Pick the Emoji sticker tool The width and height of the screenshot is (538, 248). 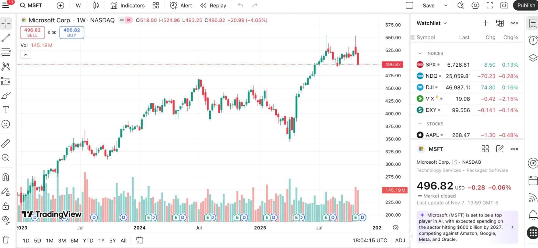pos(6,124)
